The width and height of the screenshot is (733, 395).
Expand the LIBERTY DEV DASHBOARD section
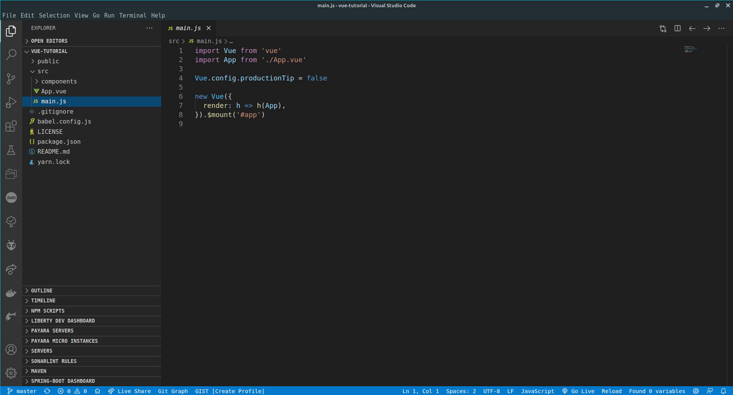(92, 321)
